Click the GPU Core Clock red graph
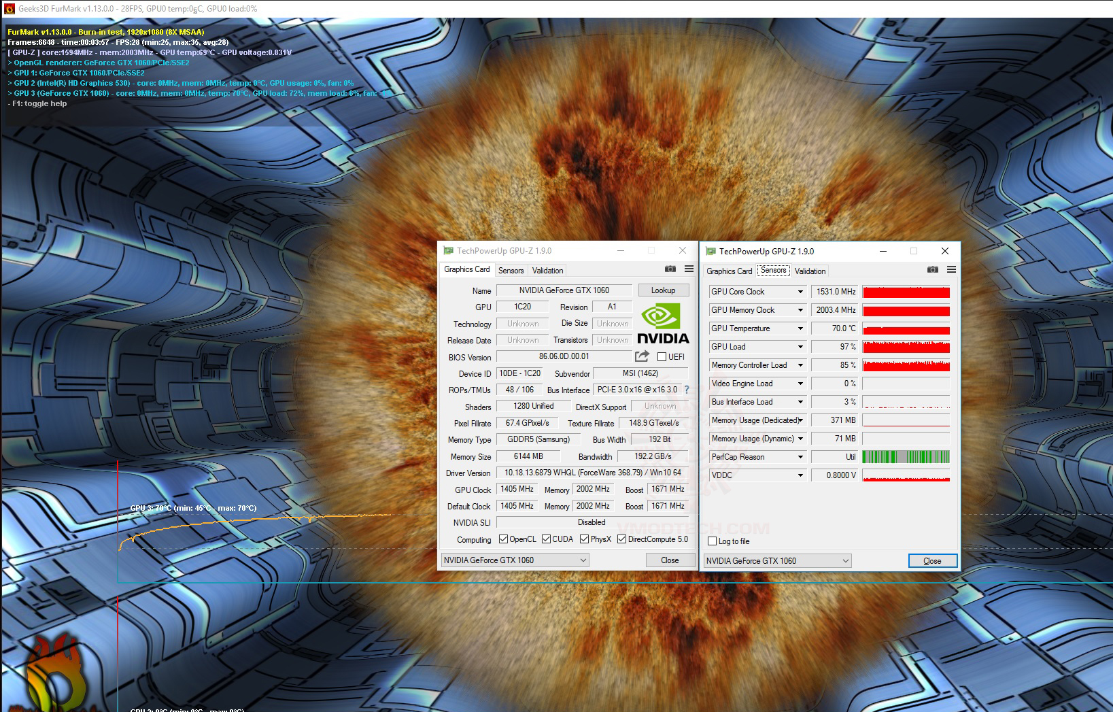The image size is (1113, 712). [906, 292]
